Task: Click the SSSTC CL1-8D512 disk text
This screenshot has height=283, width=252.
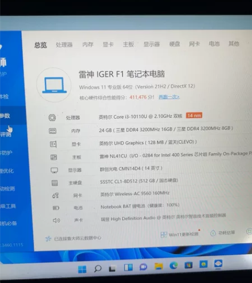Action: (x=139, y=181)
